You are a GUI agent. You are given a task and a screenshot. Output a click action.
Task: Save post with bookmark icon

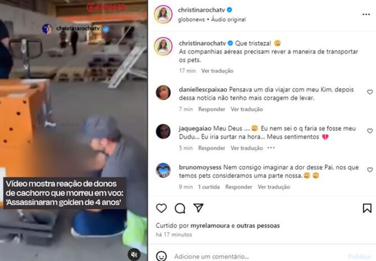click(367, 208)
